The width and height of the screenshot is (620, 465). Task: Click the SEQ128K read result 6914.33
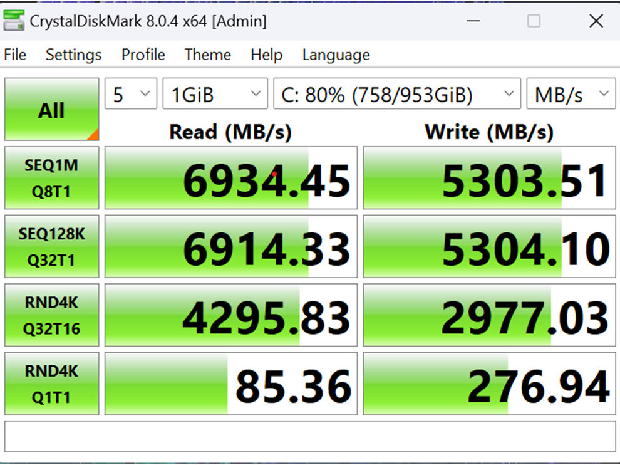click(231, 246)
